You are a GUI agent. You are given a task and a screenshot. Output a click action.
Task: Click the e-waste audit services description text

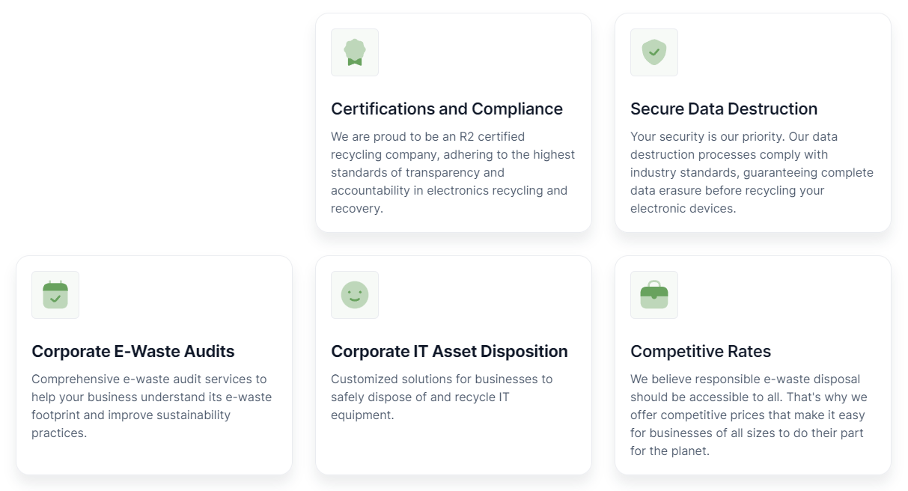(152, 406)
